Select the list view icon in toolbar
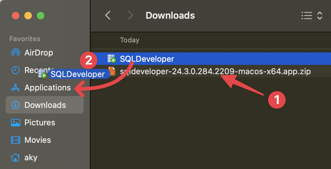The width and height of the screenshot is (331, 169). pos(307,16)
